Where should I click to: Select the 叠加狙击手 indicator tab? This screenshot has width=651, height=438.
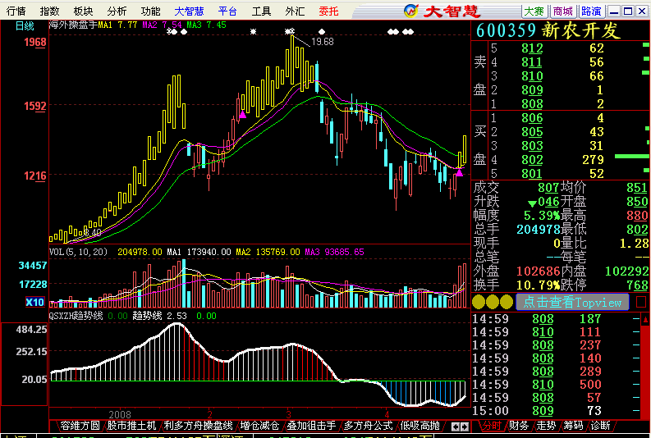coord(311,426)
